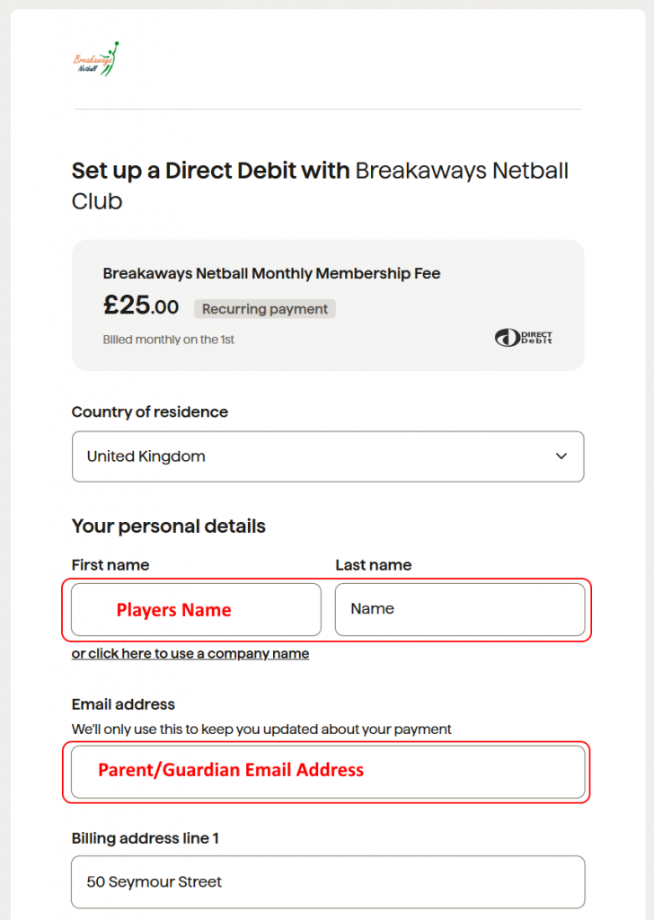Click the Breakaways Netball club logo
The width and height of the screenshot is (654, 920).
pos(95,57)
